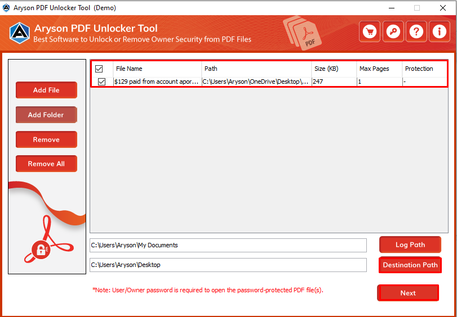The width and height of the screenshot is (457, 317).
Task: Click the Add Folder button
Action: pyautogui.click(x=46, y=115)
